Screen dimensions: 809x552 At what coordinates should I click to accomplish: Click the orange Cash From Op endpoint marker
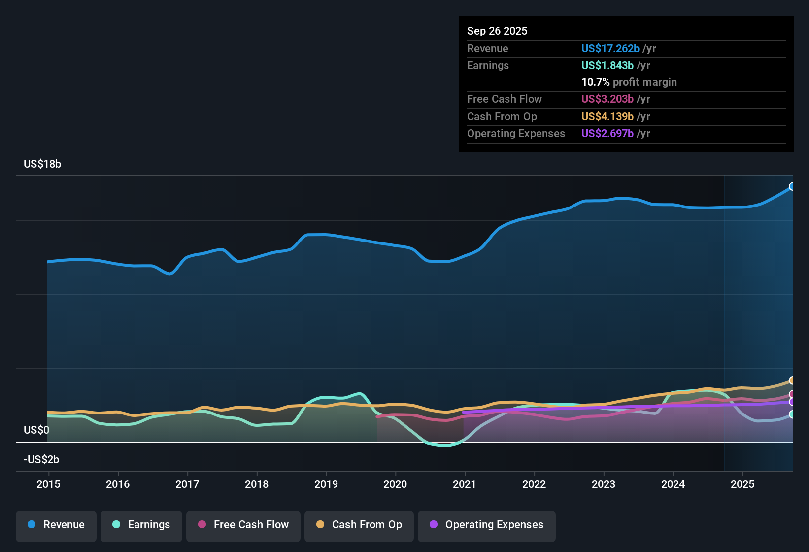(x=792, y=379)
